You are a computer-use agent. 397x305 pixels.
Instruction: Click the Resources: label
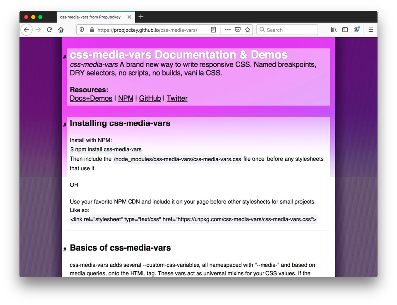pos(89,90)
